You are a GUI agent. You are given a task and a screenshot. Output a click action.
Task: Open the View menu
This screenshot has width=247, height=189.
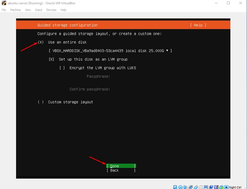(x=28, y=10)
